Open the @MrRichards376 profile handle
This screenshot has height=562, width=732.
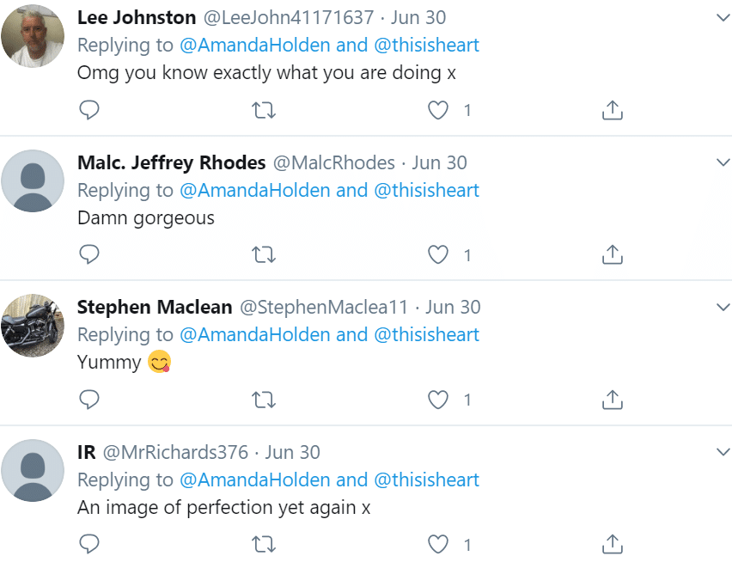pos(175,452)
